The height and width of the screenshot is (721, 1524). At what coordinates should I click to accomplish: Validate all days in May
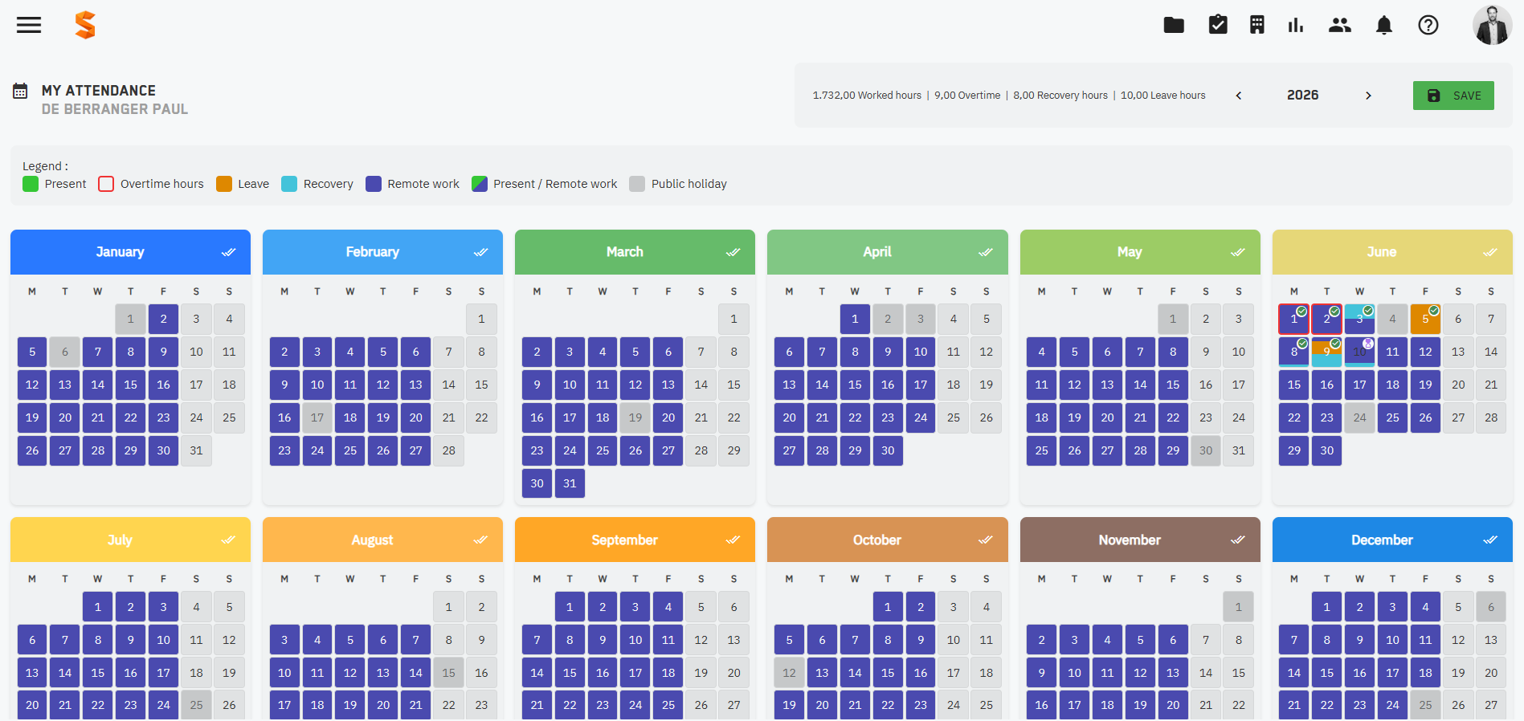tap(1237, 252)
